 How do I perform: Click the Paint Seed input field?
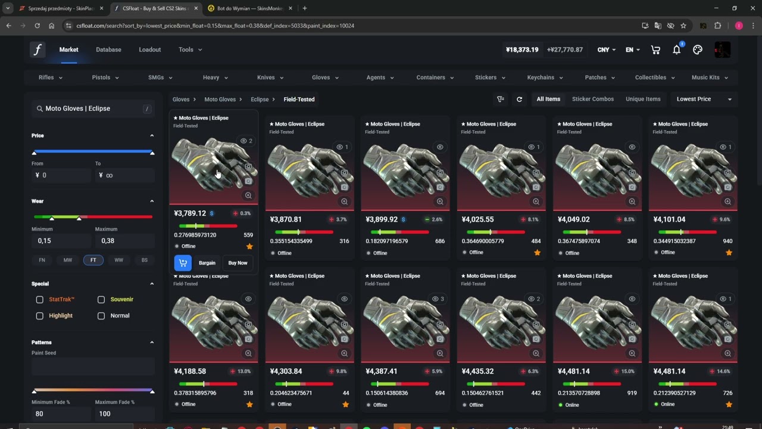93,366
